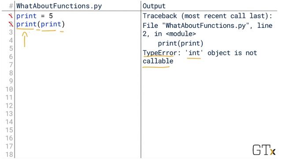Click line number 18 in the gutter

coord(9,155)
